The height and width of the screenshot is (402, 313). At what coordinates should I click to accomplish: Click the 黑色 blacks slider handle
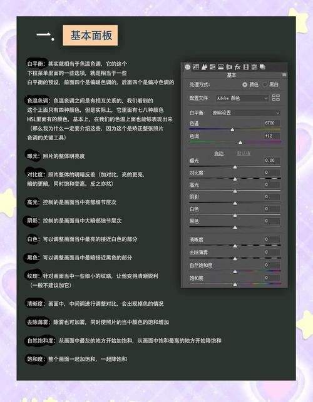coord(235,228)
